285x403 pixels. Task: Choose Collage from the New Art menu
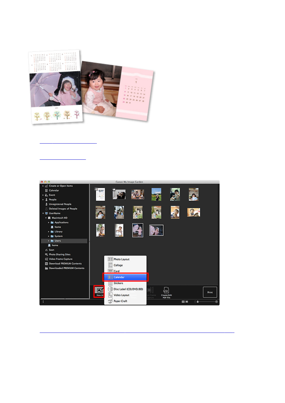[x=125, y=265]
